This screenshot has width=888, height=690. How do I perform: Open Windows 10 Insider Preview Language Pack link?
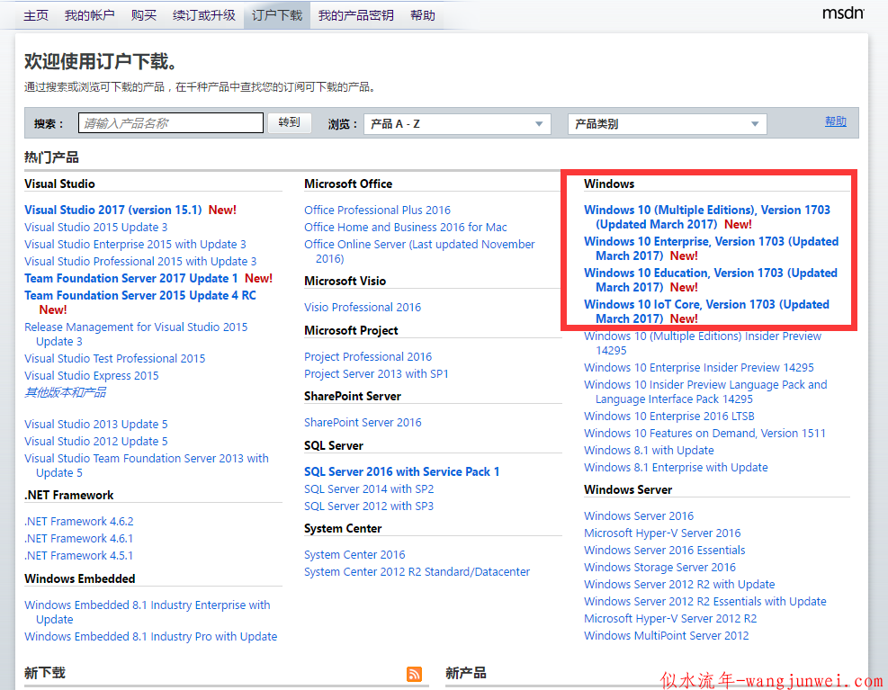tap(705, 392)
